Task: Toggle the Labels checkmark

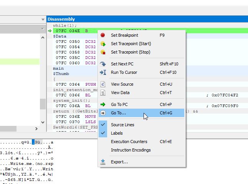Action: click(103, 133)
